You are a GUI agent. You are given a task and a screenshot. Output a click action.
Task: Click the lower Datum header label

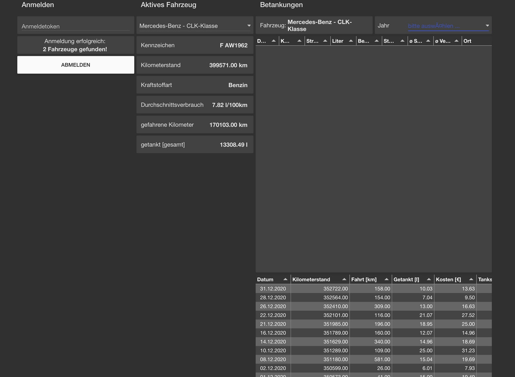click(265, 280)
